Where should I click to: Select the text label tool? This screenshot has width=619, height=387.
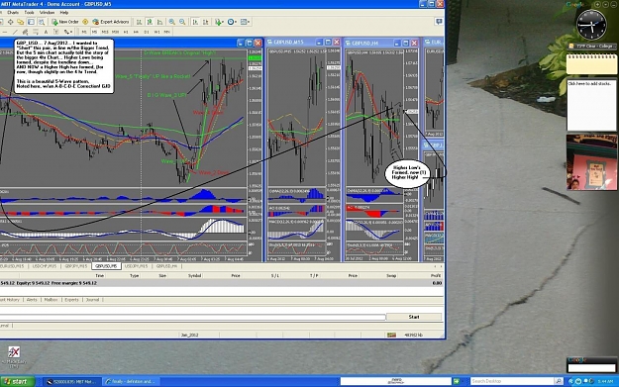[56, 32]
